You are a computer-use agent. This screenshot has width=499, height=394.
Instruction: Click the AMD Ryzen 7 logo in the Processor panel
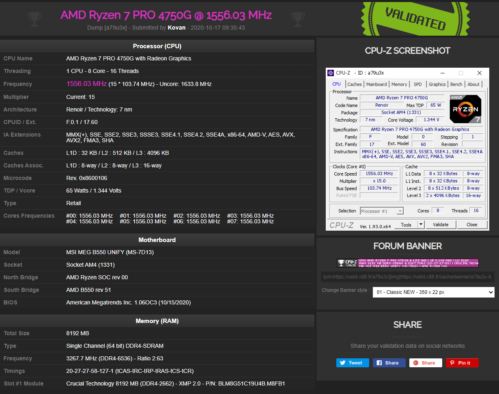(465, 109)
